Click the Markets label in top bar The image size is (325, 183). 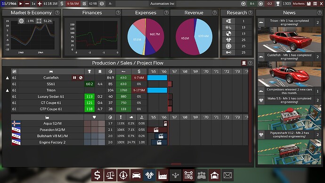coord(299,3)
